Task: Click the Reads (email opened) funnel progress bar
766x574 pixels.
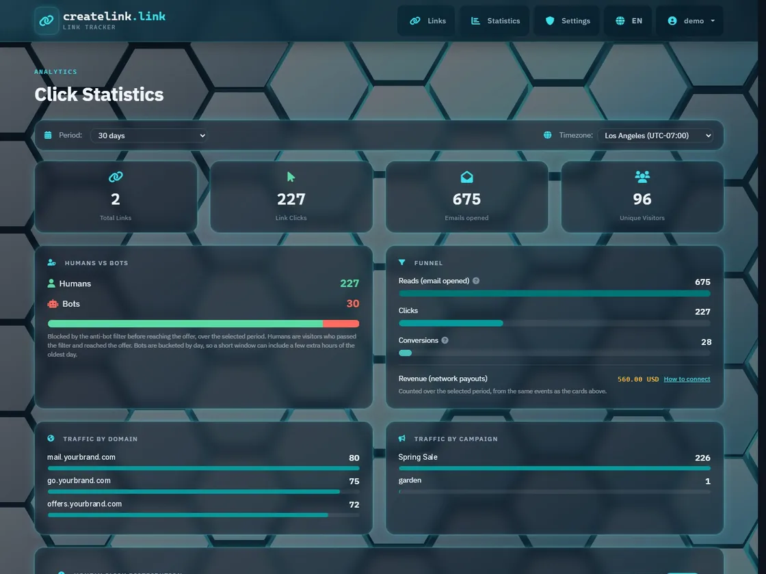Action: click(555, 293)
